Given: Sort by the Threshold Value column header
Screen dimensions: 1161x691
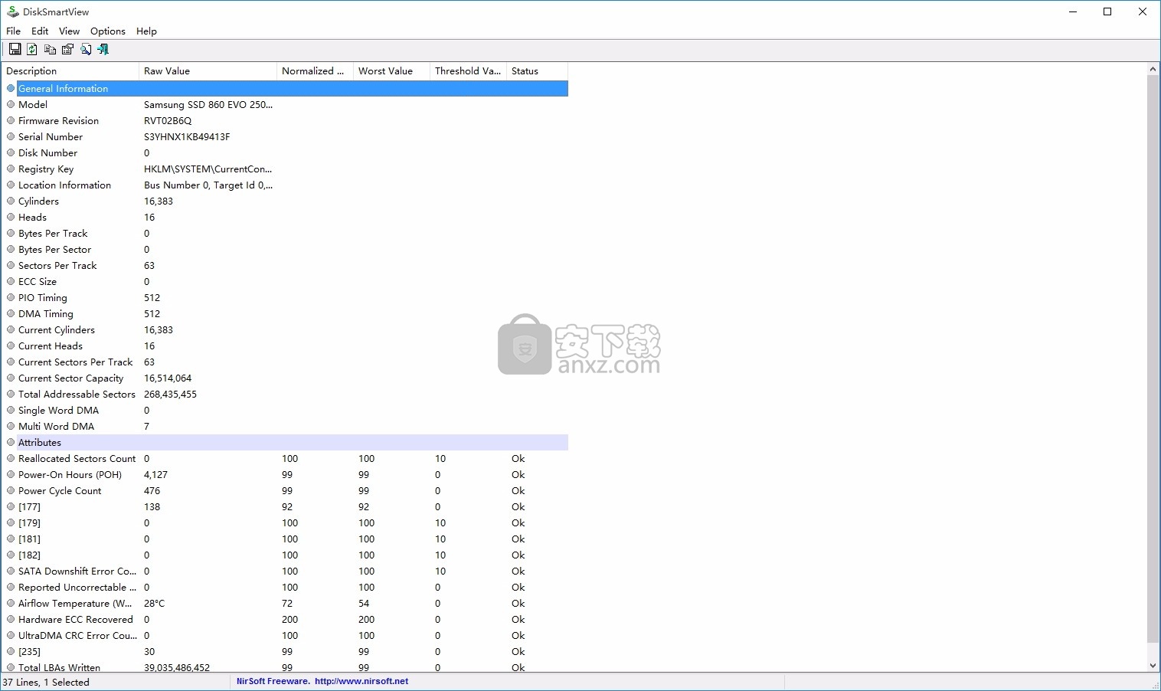Looking at the screenshot, I should tap(468, 70).
